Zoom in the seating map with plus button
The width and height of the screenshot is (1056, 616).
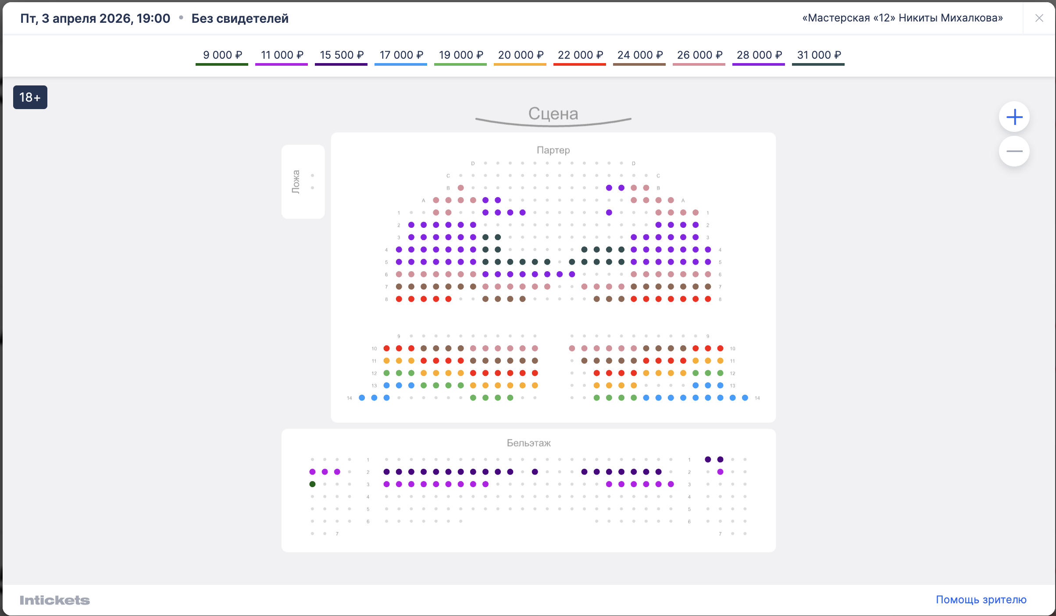(1014, 117)
